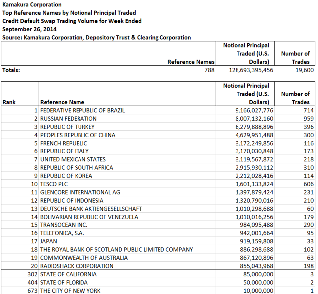Click the 'Totals:' label cell
318x294 pixels.
pos(11,70)
